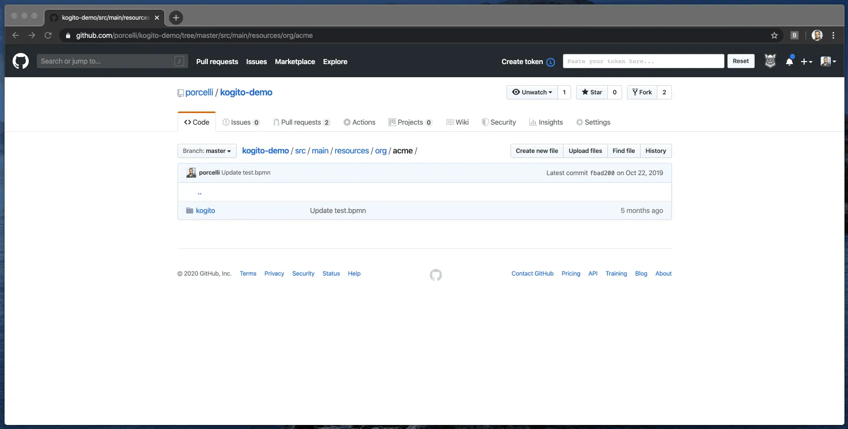Star the repository

click(592, 92)
